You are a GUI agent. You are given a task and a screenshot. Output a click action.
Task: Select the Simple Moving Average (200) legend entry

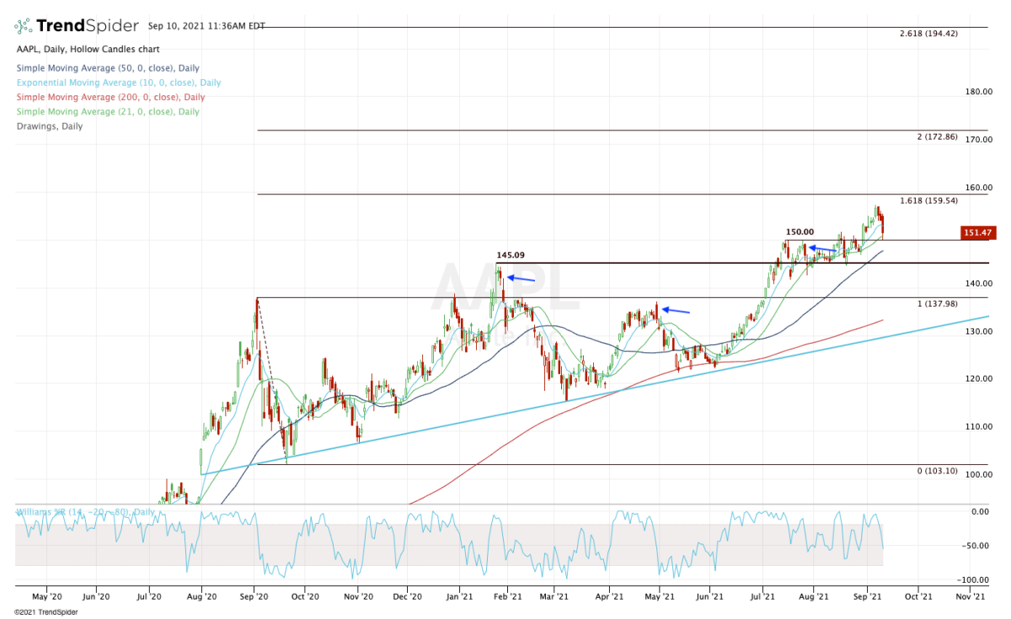click(x=110, y=97)
